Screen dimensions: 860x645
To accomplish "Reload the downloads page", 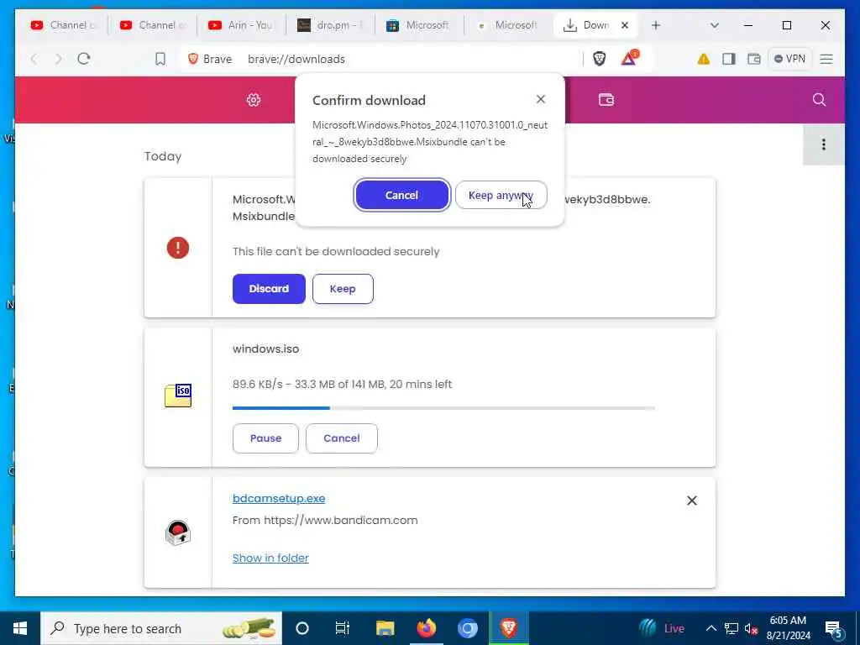I will pyautogui.click(x=84, y=59).
